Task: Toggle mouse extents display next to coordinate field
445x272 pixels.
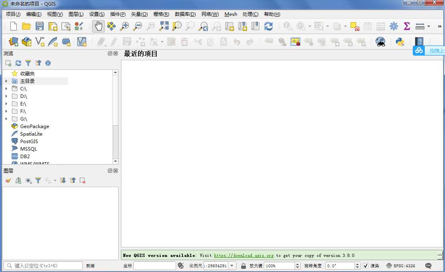Action: tap(180, 266)
